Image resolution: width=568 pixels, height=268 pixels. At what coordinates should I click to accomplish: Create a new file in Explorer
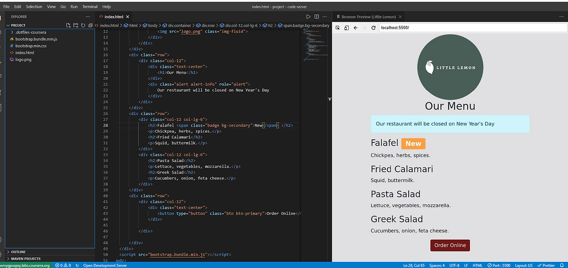click(68, 25)
